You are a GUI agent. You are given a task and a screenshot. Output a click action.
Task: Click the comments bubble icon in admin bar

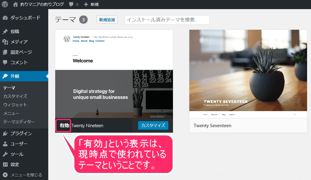click(71, 5)
